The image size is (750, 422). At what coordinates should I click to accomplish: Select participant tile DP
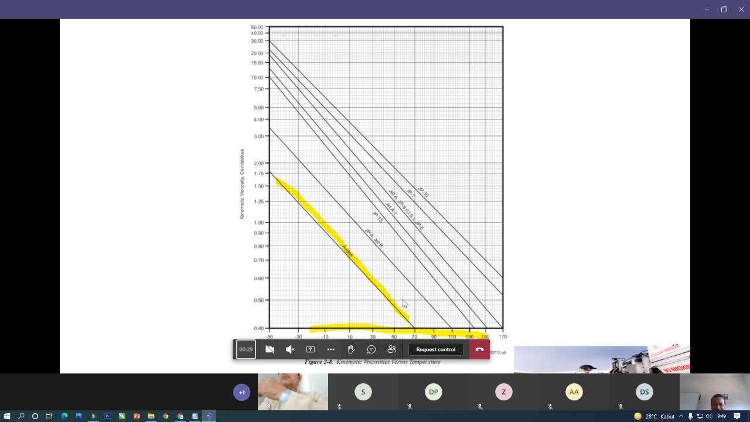tap(434, 392)
